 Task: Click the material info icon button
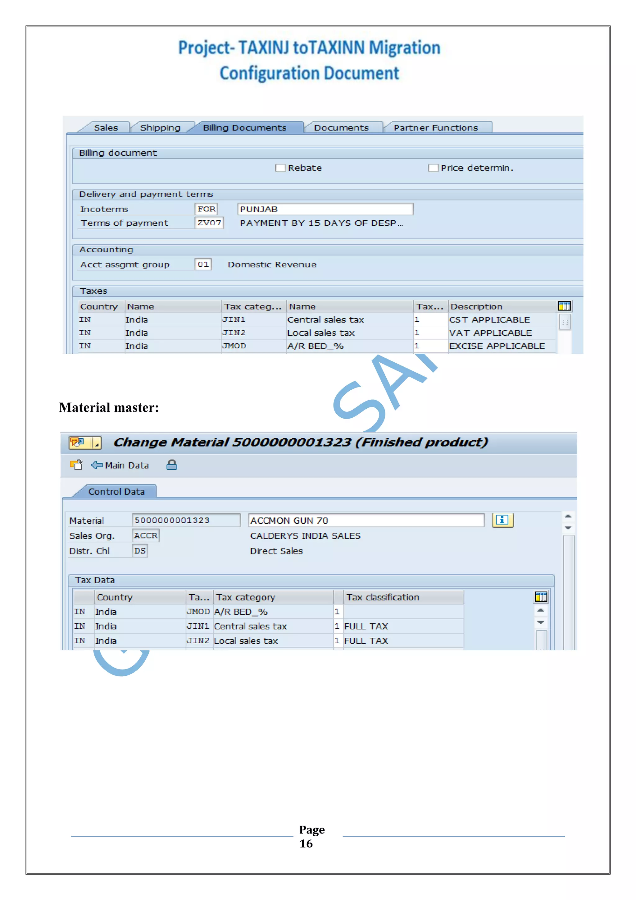click(502, 520)
